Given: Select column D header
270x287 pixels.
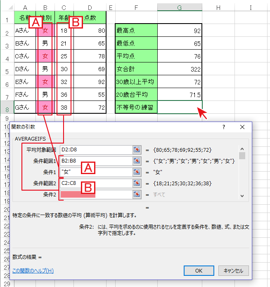Looking at the screenshot, I should [90, 8].
